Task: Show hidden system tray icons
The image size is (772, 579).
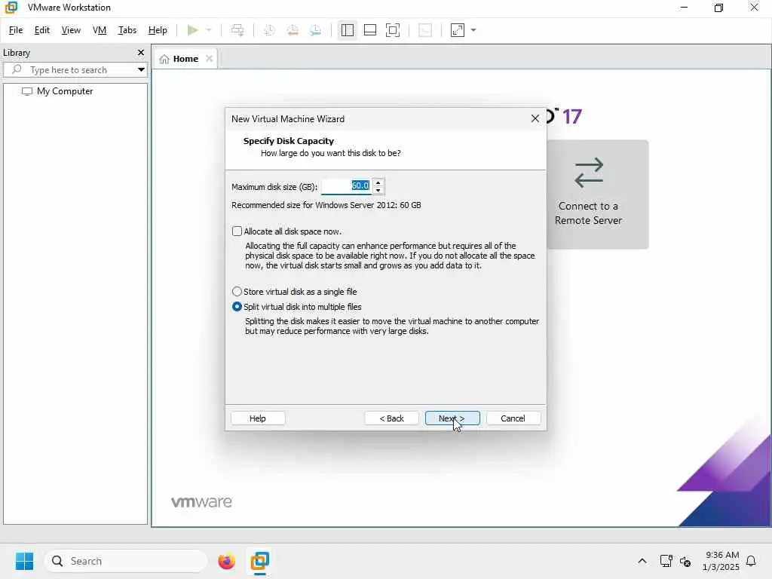Action: (642, 561)
